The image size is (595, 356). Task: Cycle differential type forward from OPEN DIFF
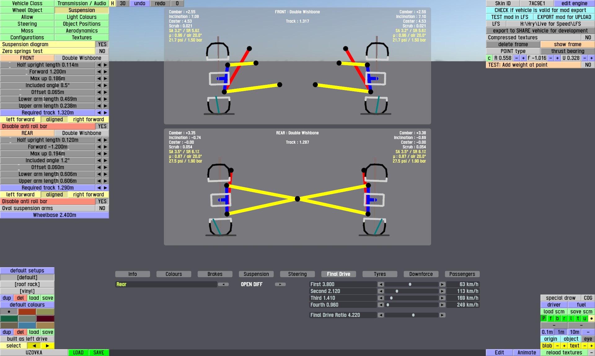pos(280,284)
